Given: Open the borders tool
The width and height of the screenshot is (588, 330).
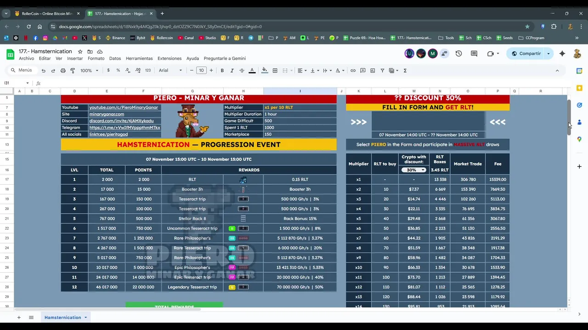Looking at the screenshot, I should coord(275,71).
